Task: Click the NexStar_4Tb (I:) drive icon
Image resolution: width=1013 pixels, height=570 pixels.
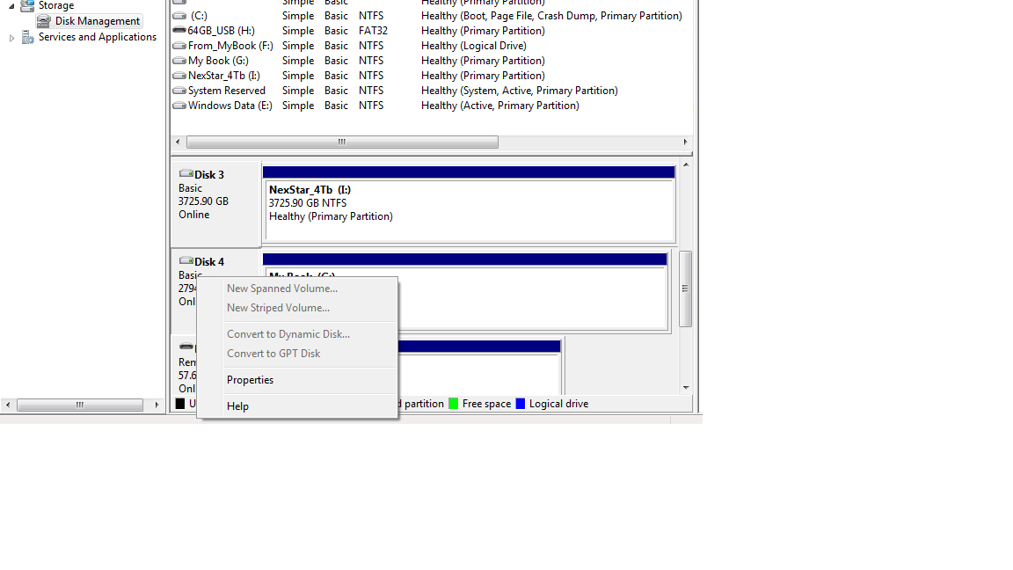Action: point(179,76)
